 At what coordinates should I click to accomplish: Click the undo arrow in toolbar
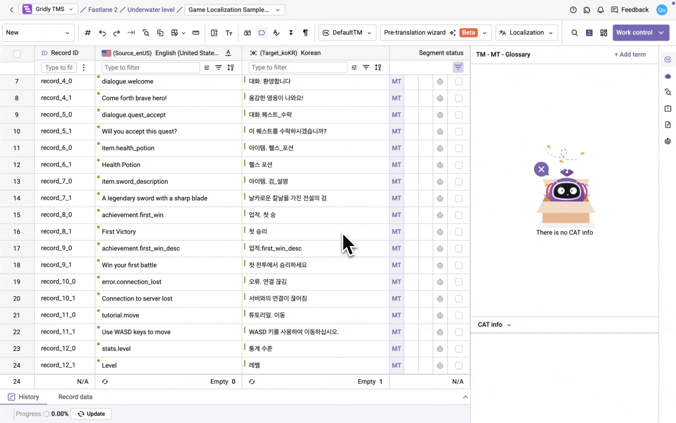(102, 33)
